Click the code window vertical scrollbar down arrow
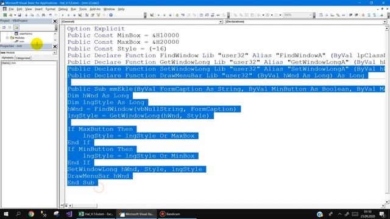390x219 pixels. (x=387, y=201)
